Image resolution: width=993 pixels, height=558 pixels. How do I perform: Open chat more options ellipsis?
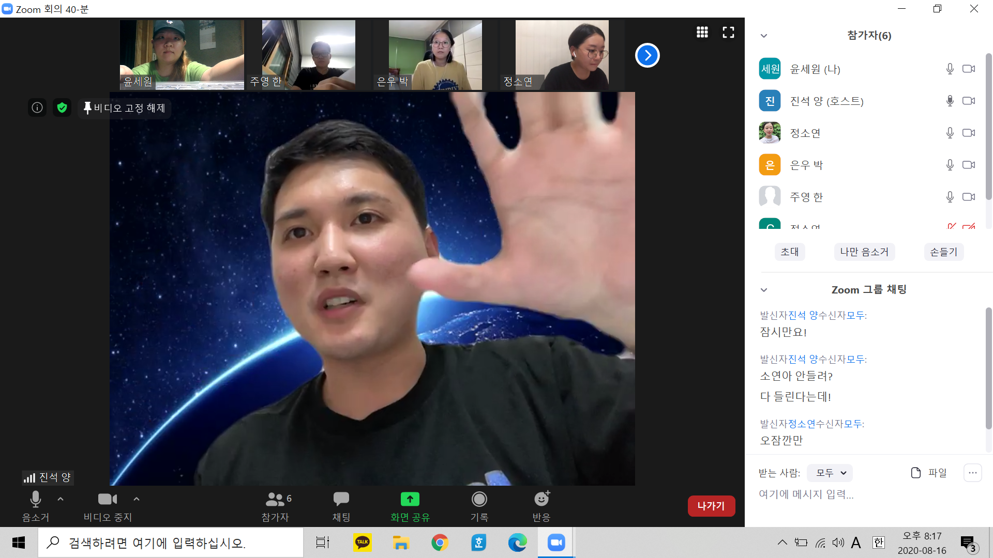[x=973, y=473]
